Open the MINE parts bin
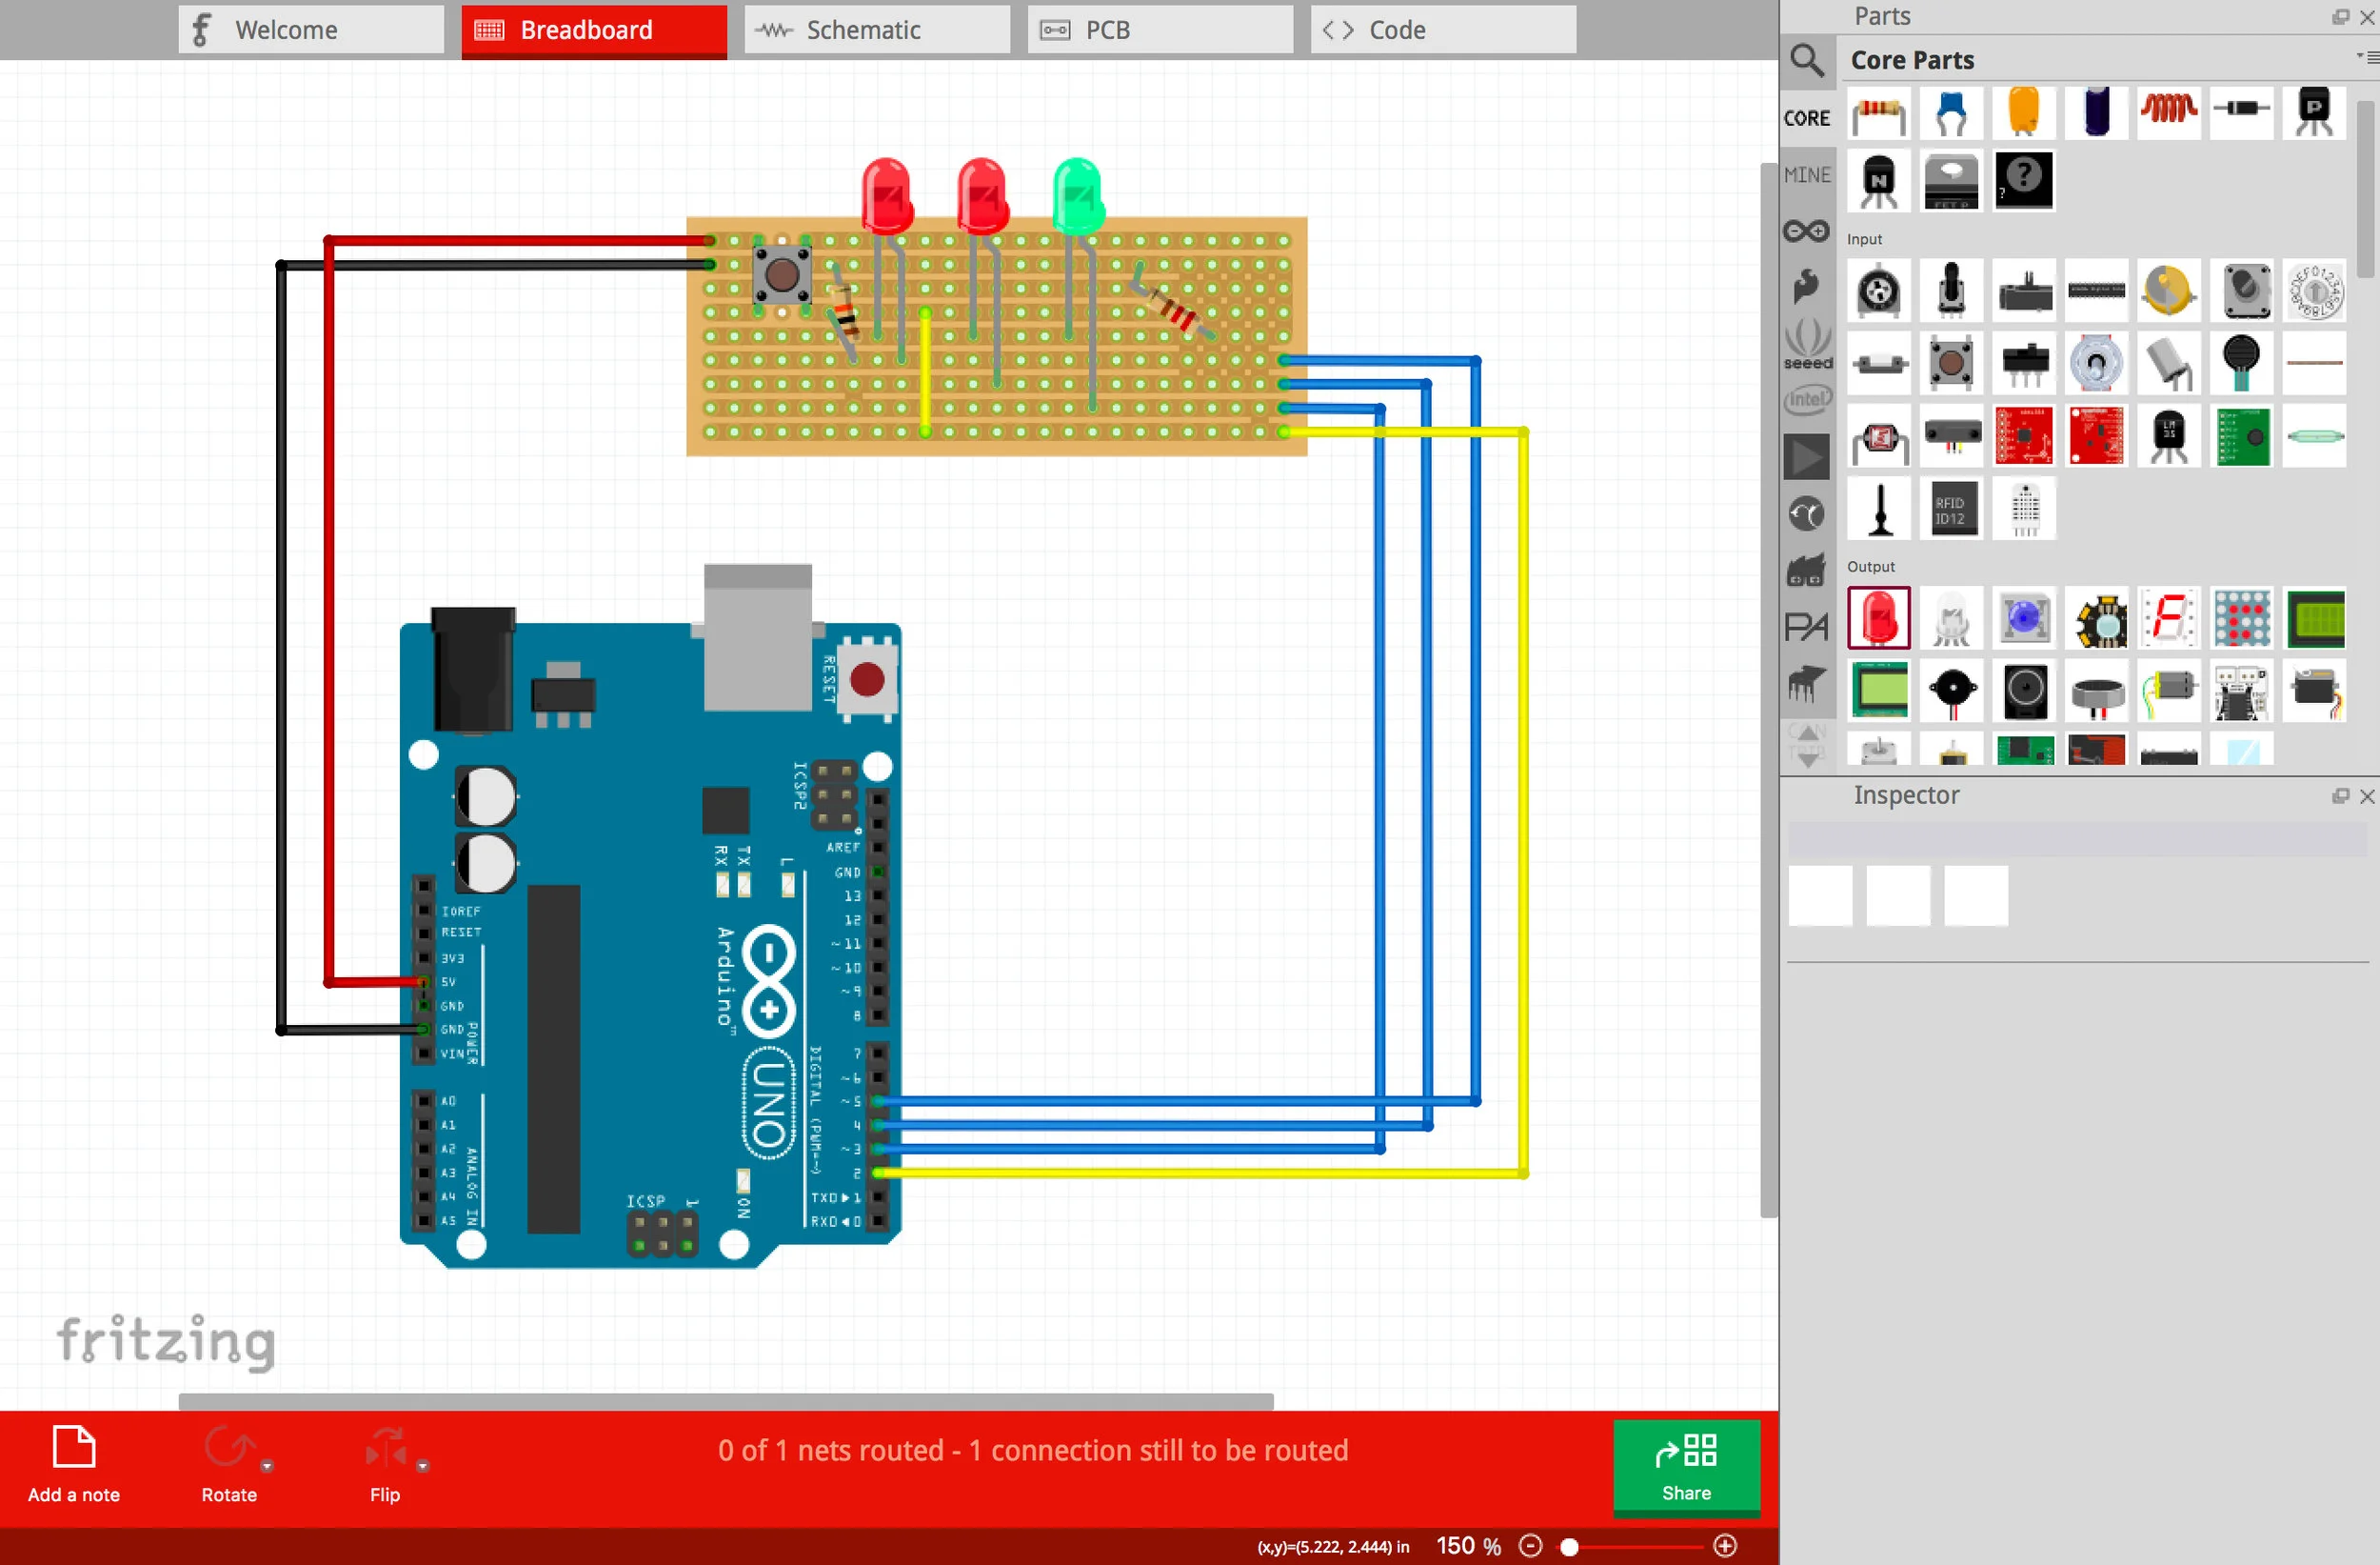The width and height of the screenshot is (2380, 1565). pos(1806,175)
